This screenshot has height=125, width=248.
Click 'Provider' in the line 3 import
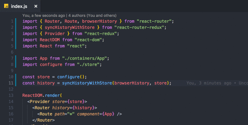(x=55, y=34)
